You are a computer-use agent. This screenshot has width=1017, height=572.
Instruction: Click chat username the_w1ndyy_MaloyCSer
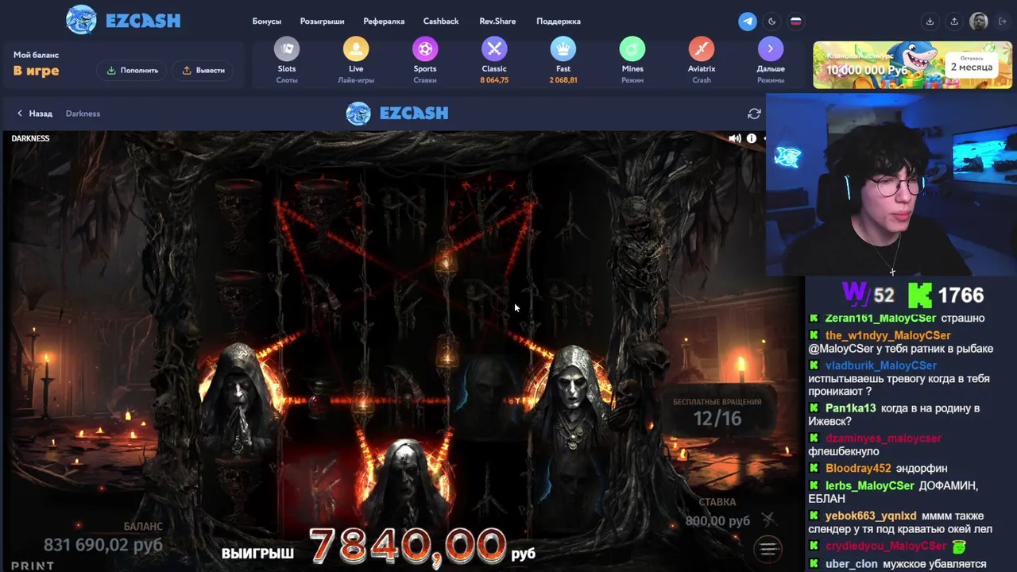click(x=887, y=335)
